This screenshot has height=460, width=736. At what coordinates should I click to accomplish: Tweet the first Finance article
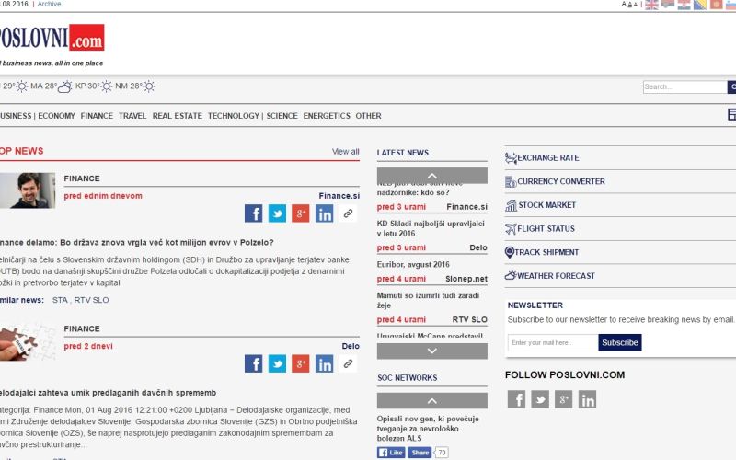tap(277, 213)
